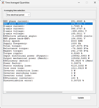Viewport: 99px width, 108px height.
Task: Select the highlighted RMS phase voltage row
Action: [x=48, y=24]
